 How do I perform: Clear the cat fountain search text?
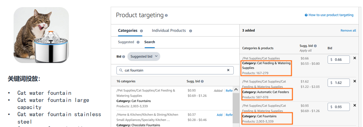coord(228,70)
